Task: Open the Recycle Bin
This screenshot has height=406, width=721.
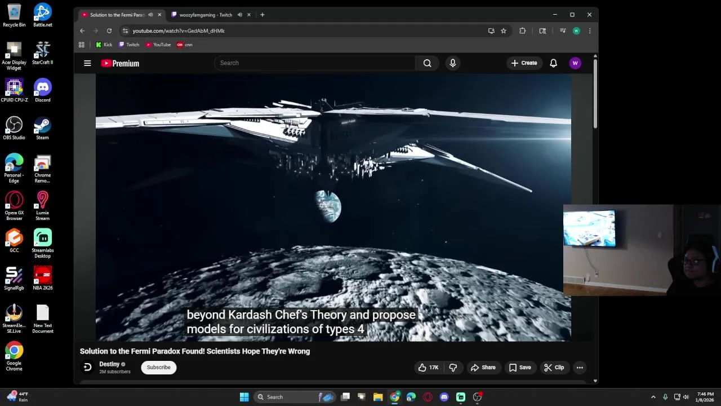Action: (14, 15)
